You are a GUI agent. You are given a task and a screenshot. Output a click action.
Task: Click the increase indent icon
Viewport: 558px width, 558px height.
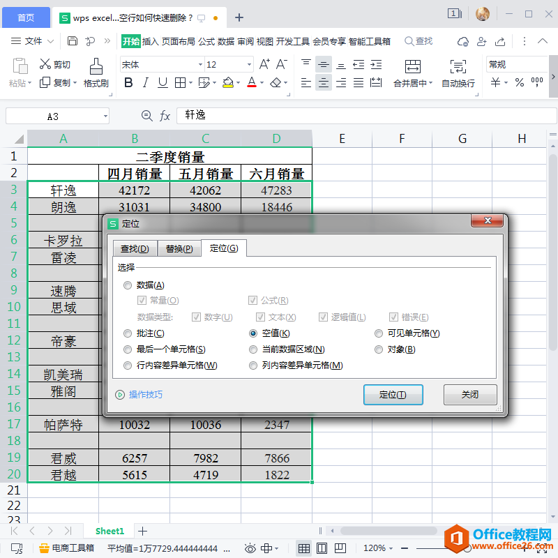coord(376,64)
